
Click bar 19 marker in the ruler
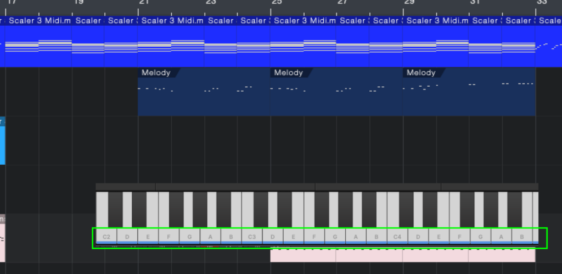(78, 3)
